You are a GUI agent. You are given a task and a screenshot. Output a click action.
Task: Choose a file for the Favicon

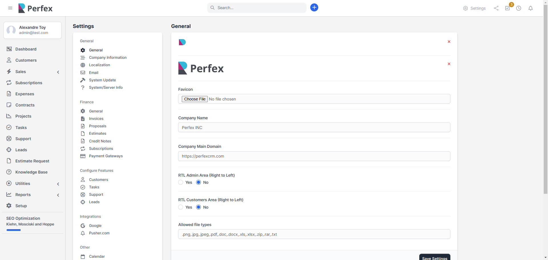pyautogui.click(x=194, y=99)
